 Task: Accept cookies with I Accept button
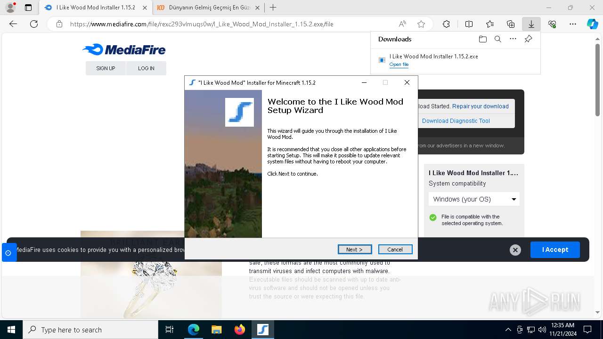click(x=555, y=250)
